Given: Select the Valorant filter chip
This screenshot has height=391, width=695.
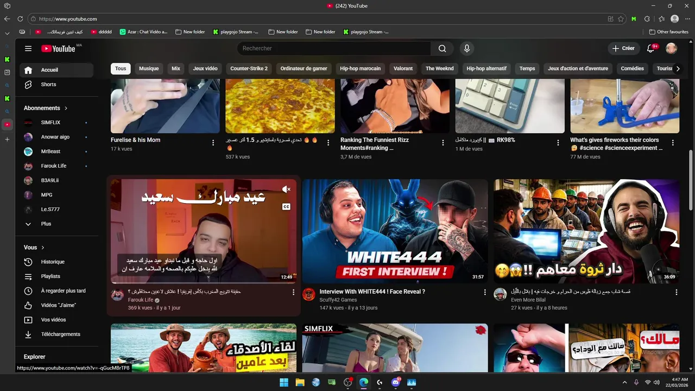Looking at the screenshot, I should pos(403,68).
